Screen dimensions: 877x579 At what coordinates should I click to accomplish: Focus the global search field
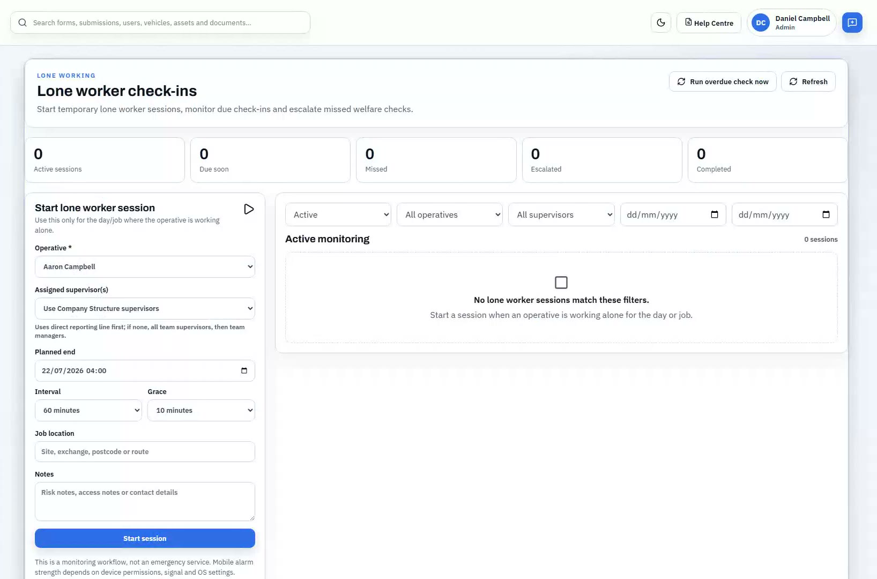[x=160, y=23]
